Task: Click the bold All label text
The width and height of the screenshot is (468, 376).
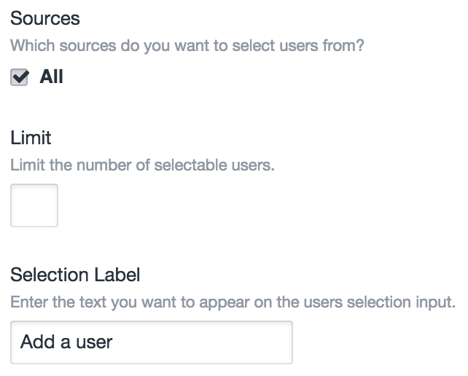Action: 52,77
